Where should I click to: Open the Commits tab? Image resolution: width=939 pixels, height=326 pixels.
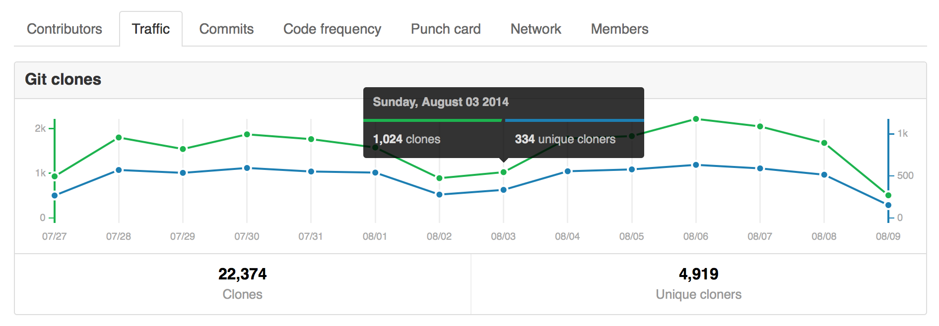pyautogui.click(x=226, y=29)
